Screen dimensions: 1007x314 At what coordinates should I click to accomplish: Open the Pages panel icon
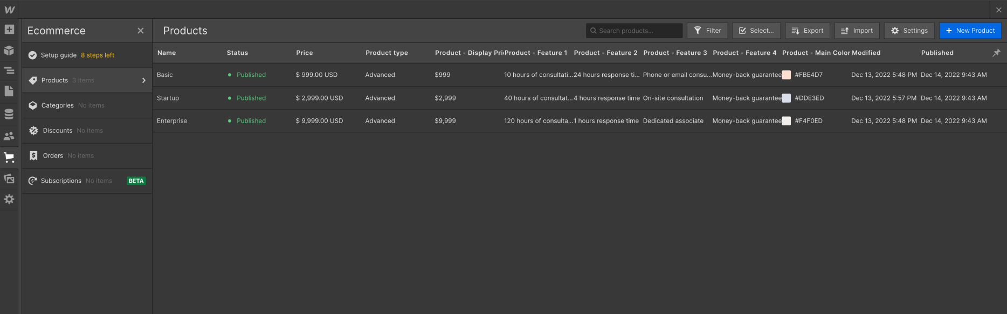coord(9,91)
